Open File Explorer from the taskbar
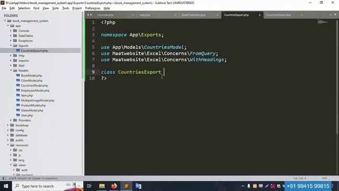 (x=102, y=186)
